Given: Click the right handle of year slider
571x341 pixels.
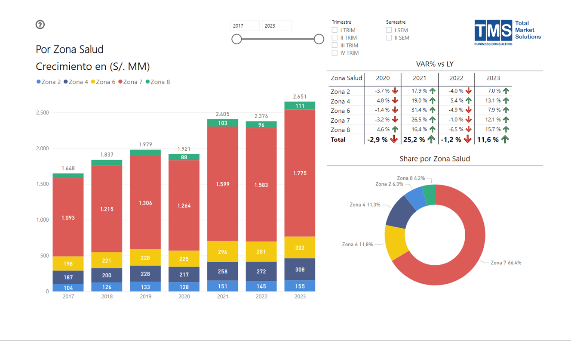Looking at the screenshot, I should [319, 39].
